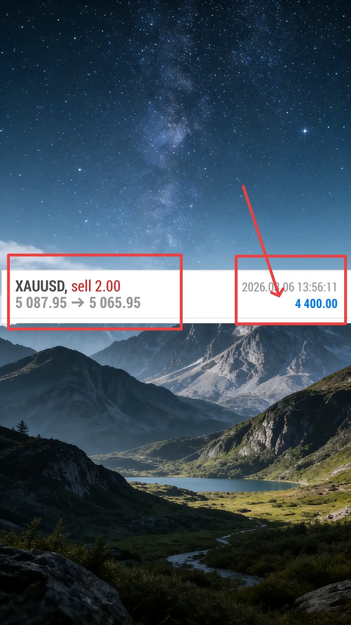Image resolution: width=351 pixels, height=625 pixels.
Task: Click the gray arrow between the prices
Action: tap(78, 303)
